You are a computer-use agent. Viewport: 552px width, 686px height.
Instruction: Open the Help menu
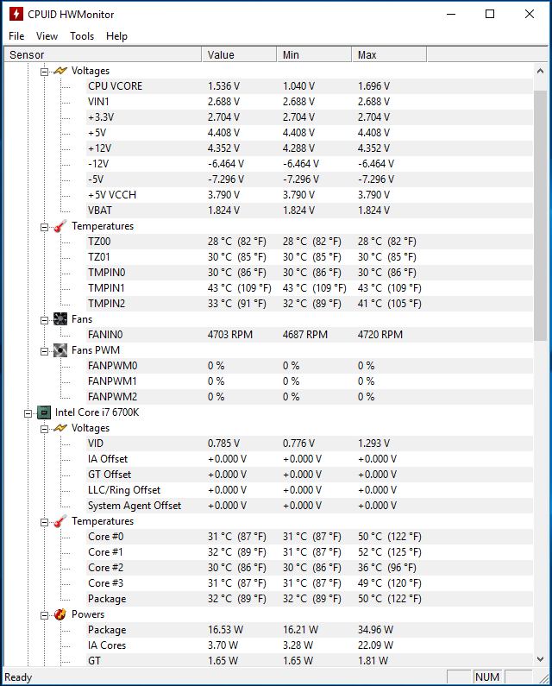click(116, 36)
